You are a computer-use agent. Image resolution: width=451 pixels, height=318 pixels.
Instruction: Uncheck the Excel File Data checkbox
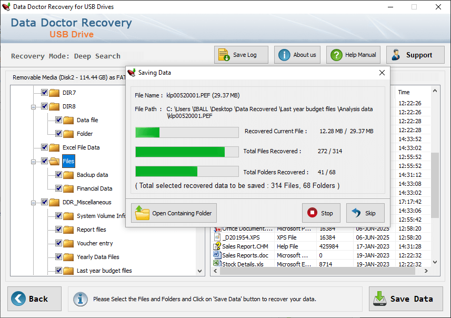pos(44,147)
